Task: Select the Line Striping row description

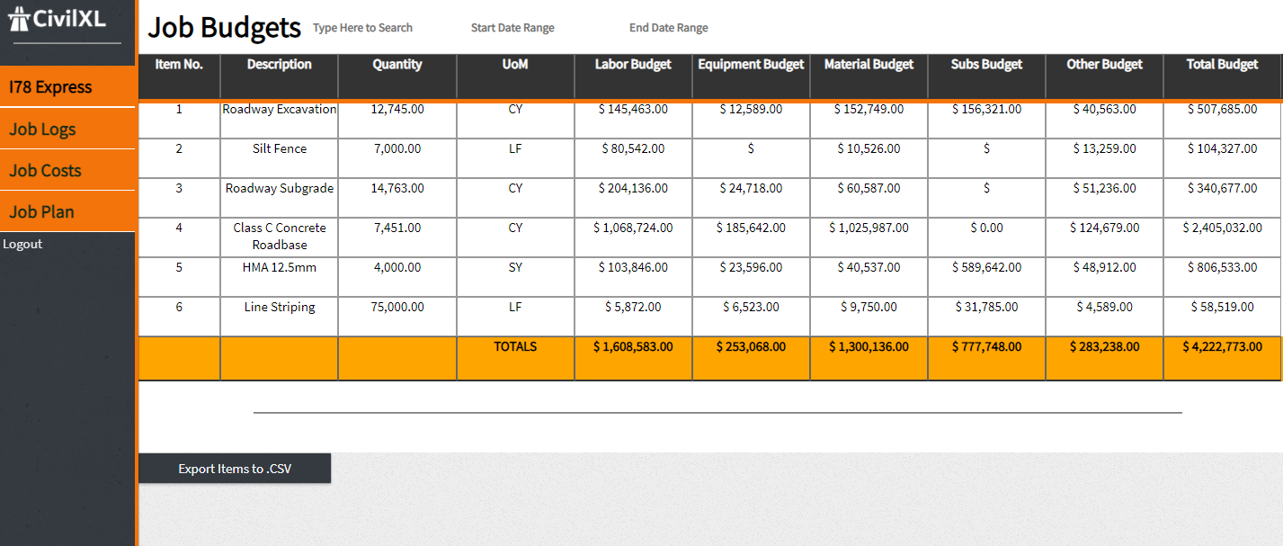Action: click(279, 308)
